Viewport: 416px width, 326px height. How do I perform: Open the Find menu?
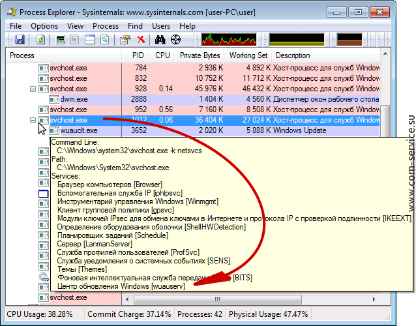point(135,26)
